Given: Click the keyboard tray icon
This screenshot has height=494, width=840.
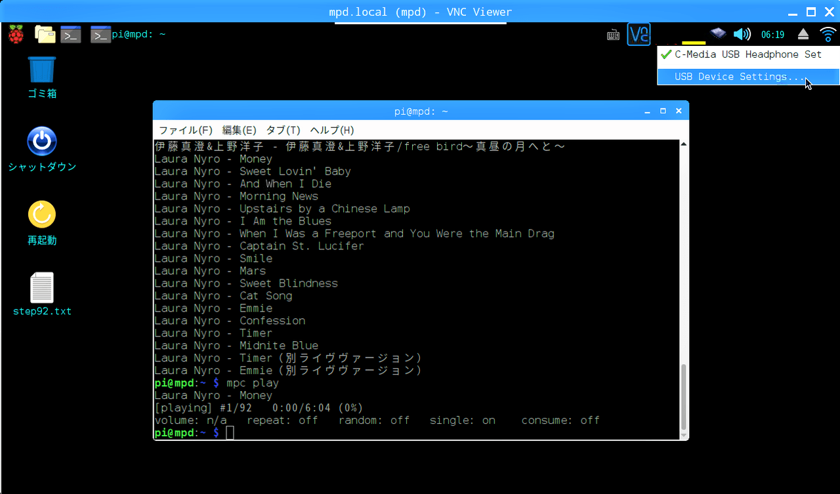Looking at the screenshot, I should (x=613, y=35).
